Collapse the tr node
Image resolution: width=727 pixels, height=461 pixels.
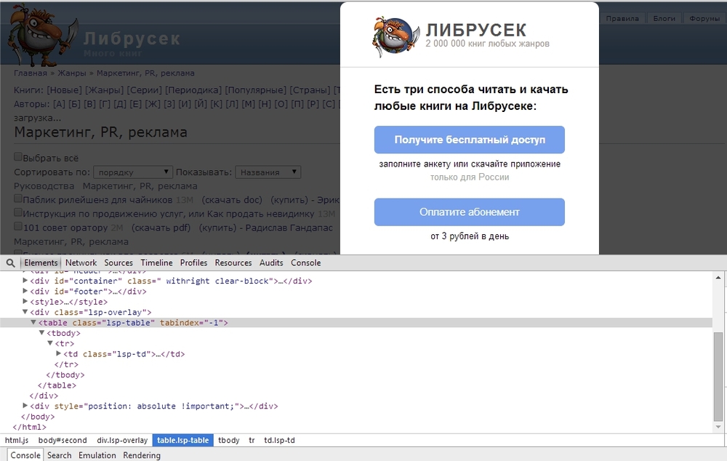tap(50, 343)
